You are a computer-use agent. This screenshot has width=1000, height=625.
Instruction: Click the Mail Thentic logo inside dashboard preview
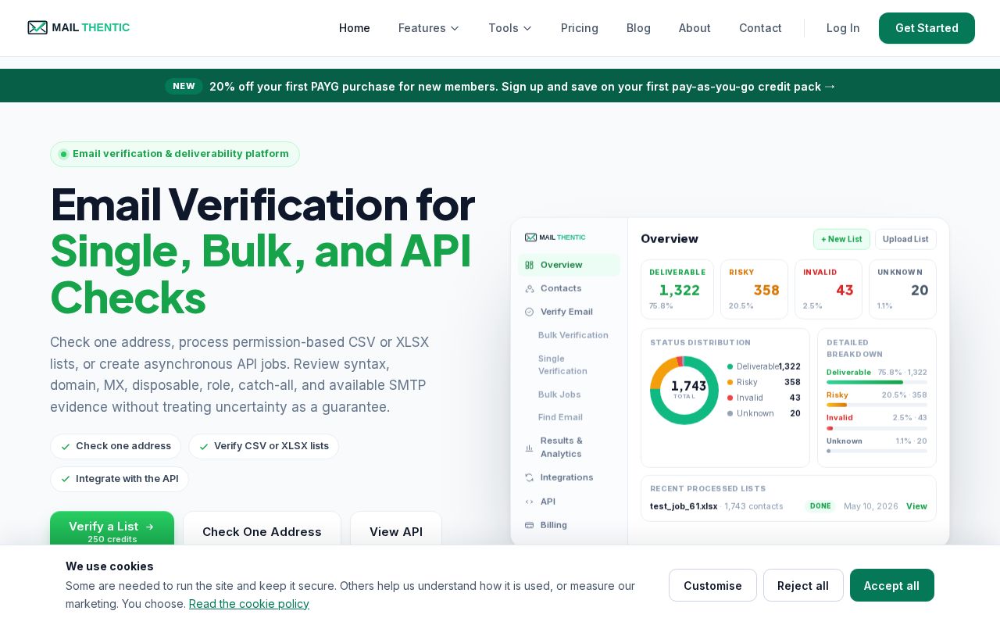click(555, 237)
